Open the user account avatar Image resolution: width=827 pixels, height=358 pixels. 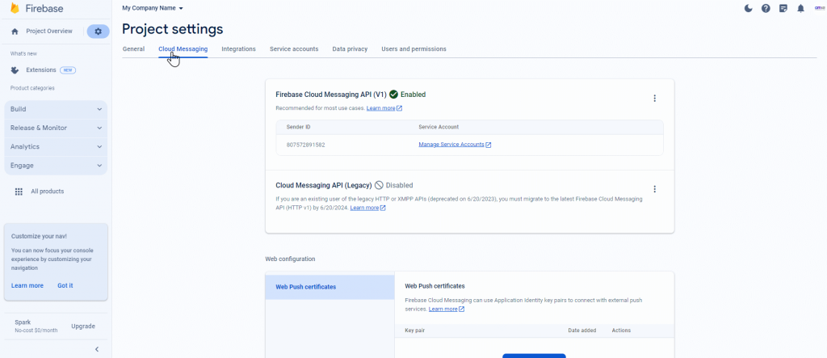point(820,8)
